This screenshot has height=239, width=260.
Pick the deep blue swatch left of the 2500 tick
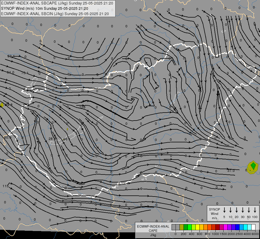[237, 227]
